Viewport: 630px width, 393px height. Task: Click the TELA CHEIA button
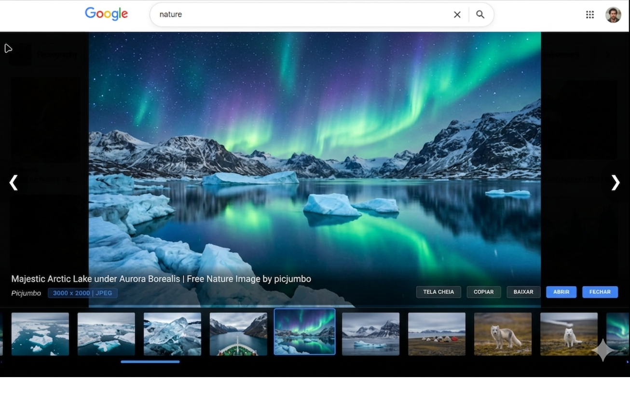pyautogui.click(x=438, y=292)
